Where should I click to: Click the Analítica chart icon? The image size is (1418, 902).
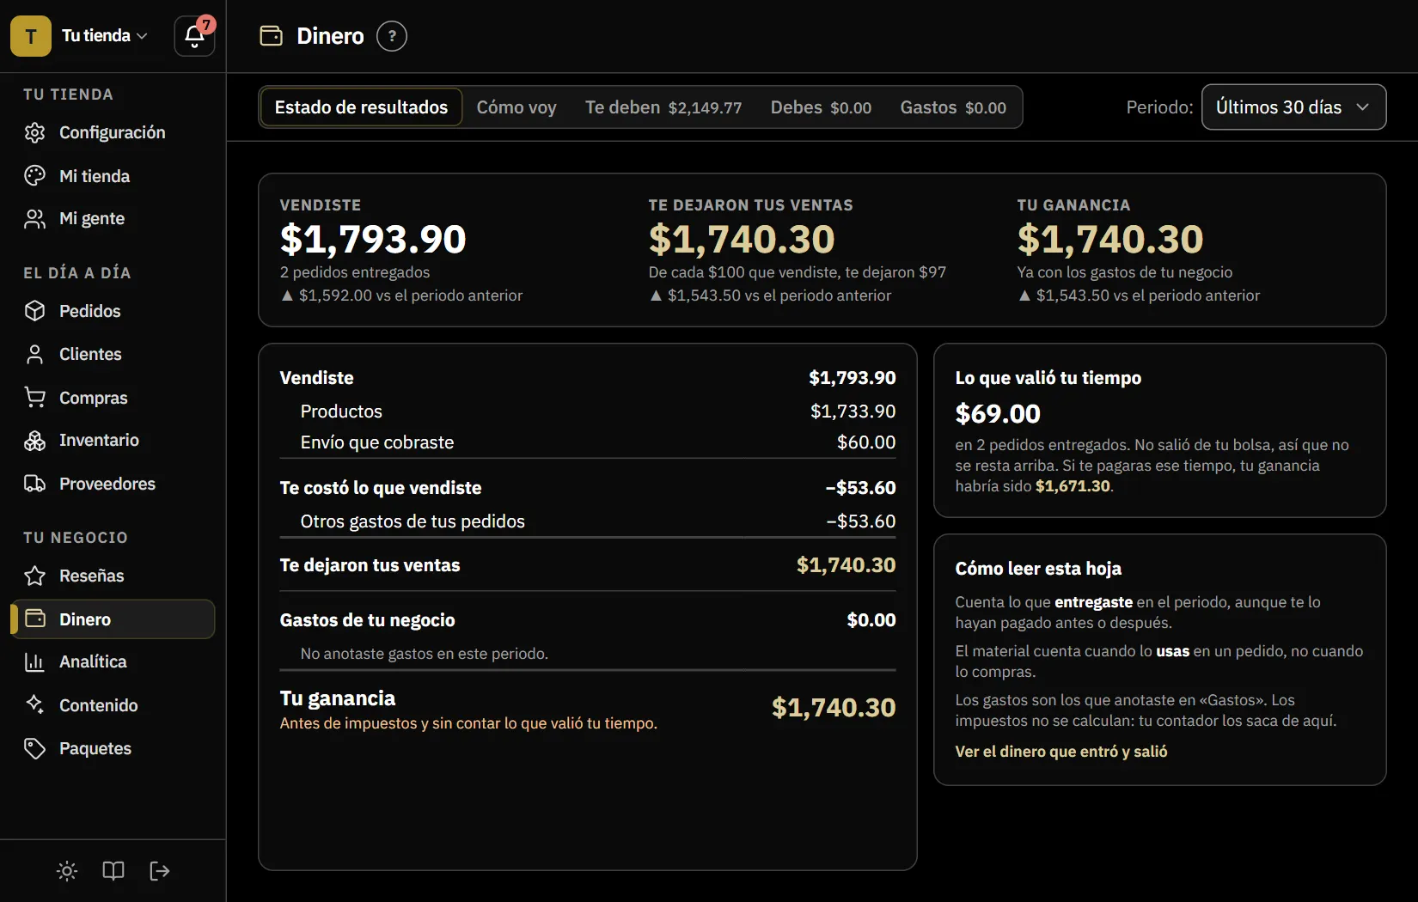tap(34, 661)
